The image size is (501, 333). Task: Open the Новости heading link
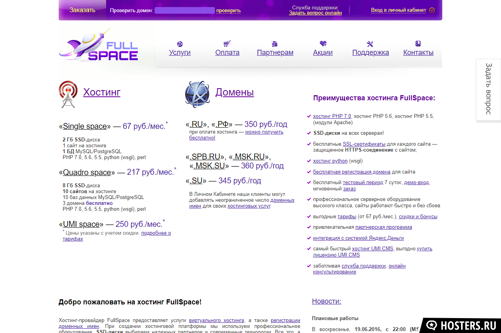pyautogui.click(x=326, y=301)
